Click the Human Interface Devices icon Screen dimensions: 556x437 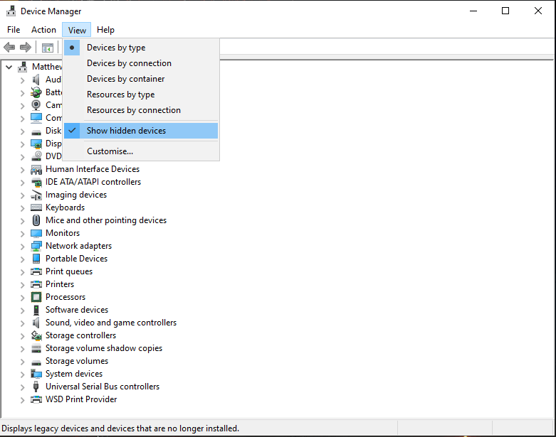pos(36,170)
